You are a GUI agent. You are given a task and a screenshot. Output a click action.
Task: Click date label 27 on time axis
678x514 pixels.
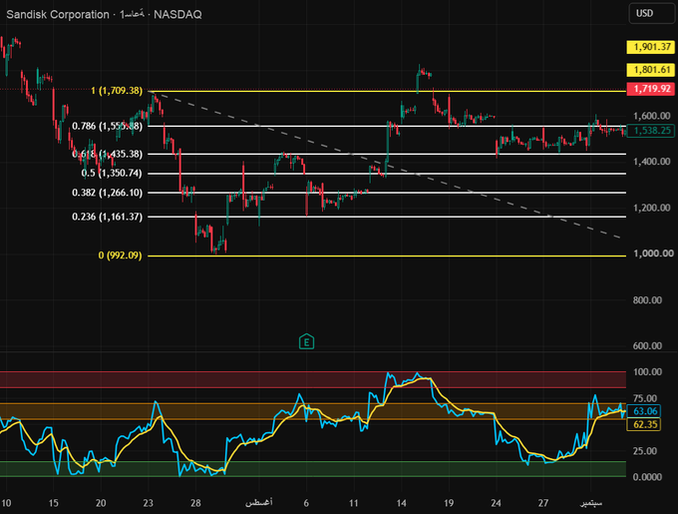coord(543,503)
